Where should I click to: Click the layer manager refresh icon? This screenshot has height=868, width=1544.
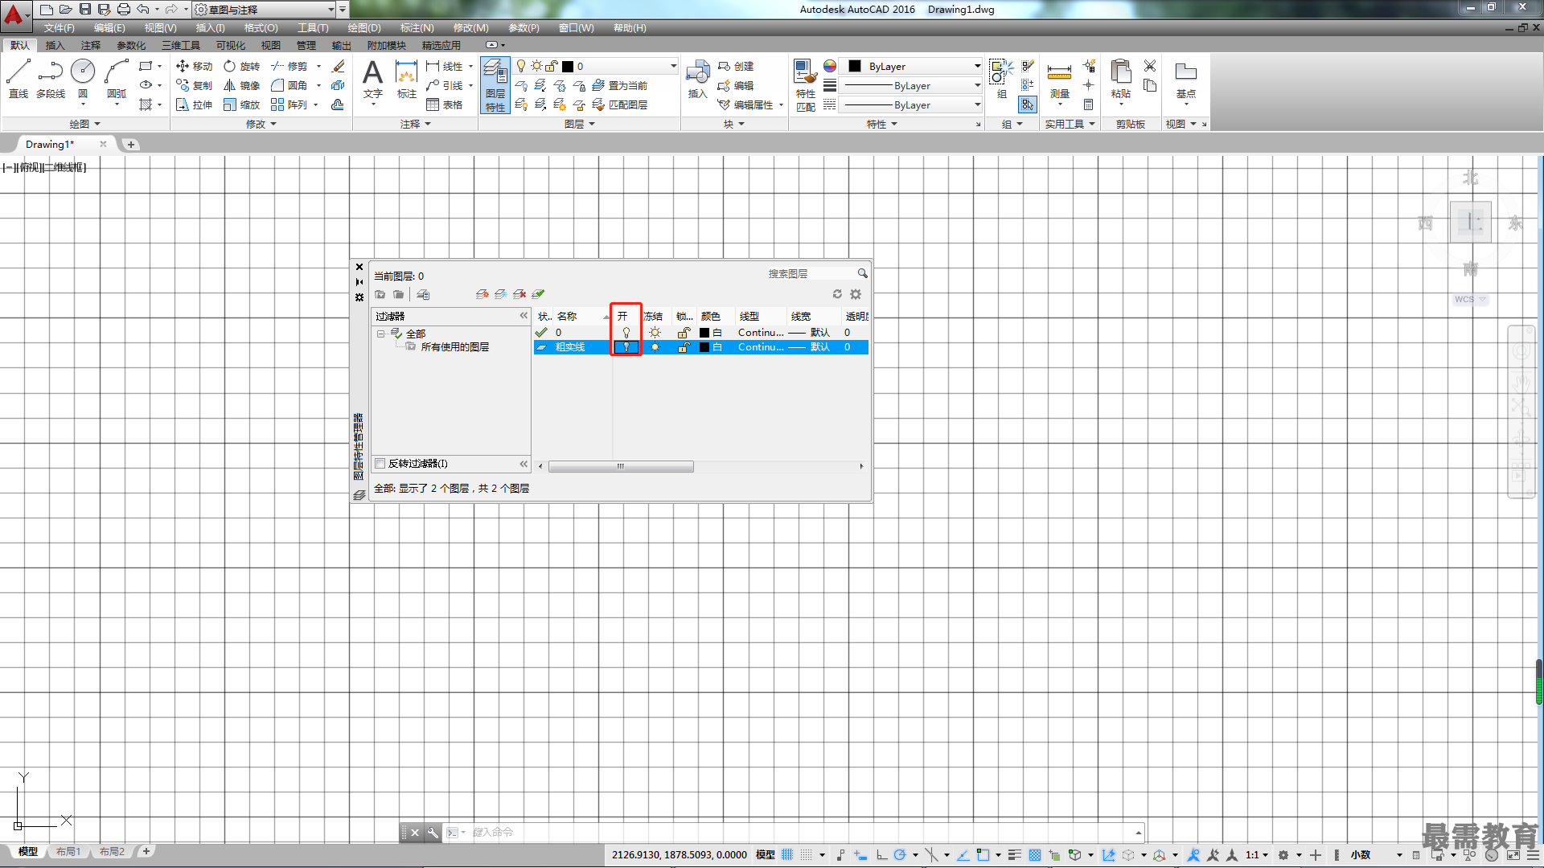coord(837,294)
